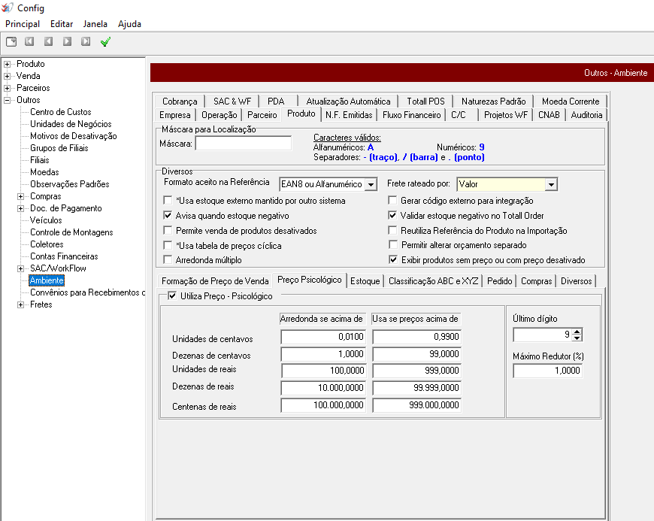The image size is (654, 521).
Task: Click the Config app icon in title bar
Action: point(7,8)
